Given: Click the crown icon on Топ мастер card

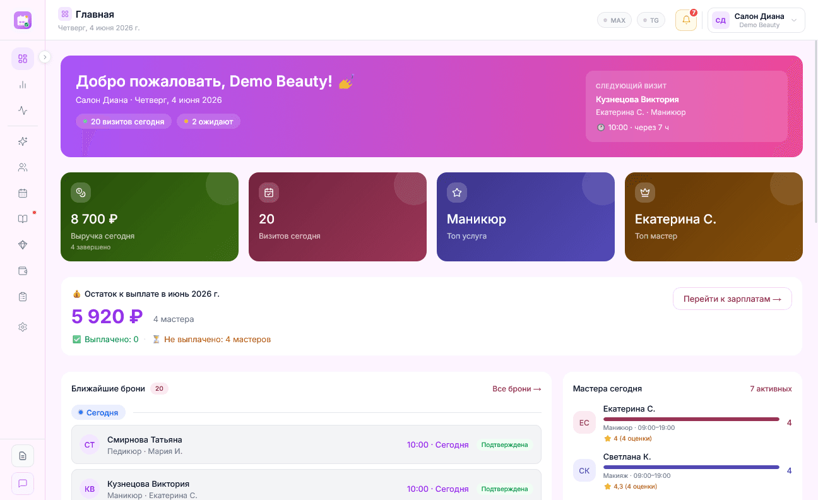Looking at the screenshot, I should (x=645, y=193).
